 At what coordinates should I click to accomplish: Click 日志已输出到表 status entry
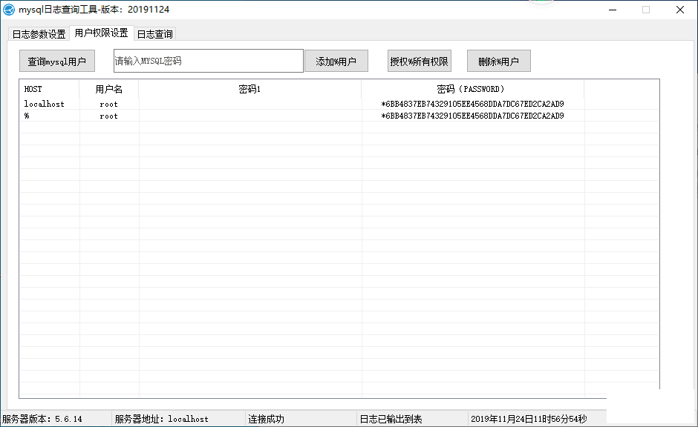tap(391, 419)
